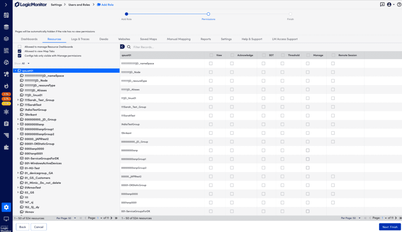Expand the 02_GS tree node
Screen dimensions: 402x232
point(18,192)
